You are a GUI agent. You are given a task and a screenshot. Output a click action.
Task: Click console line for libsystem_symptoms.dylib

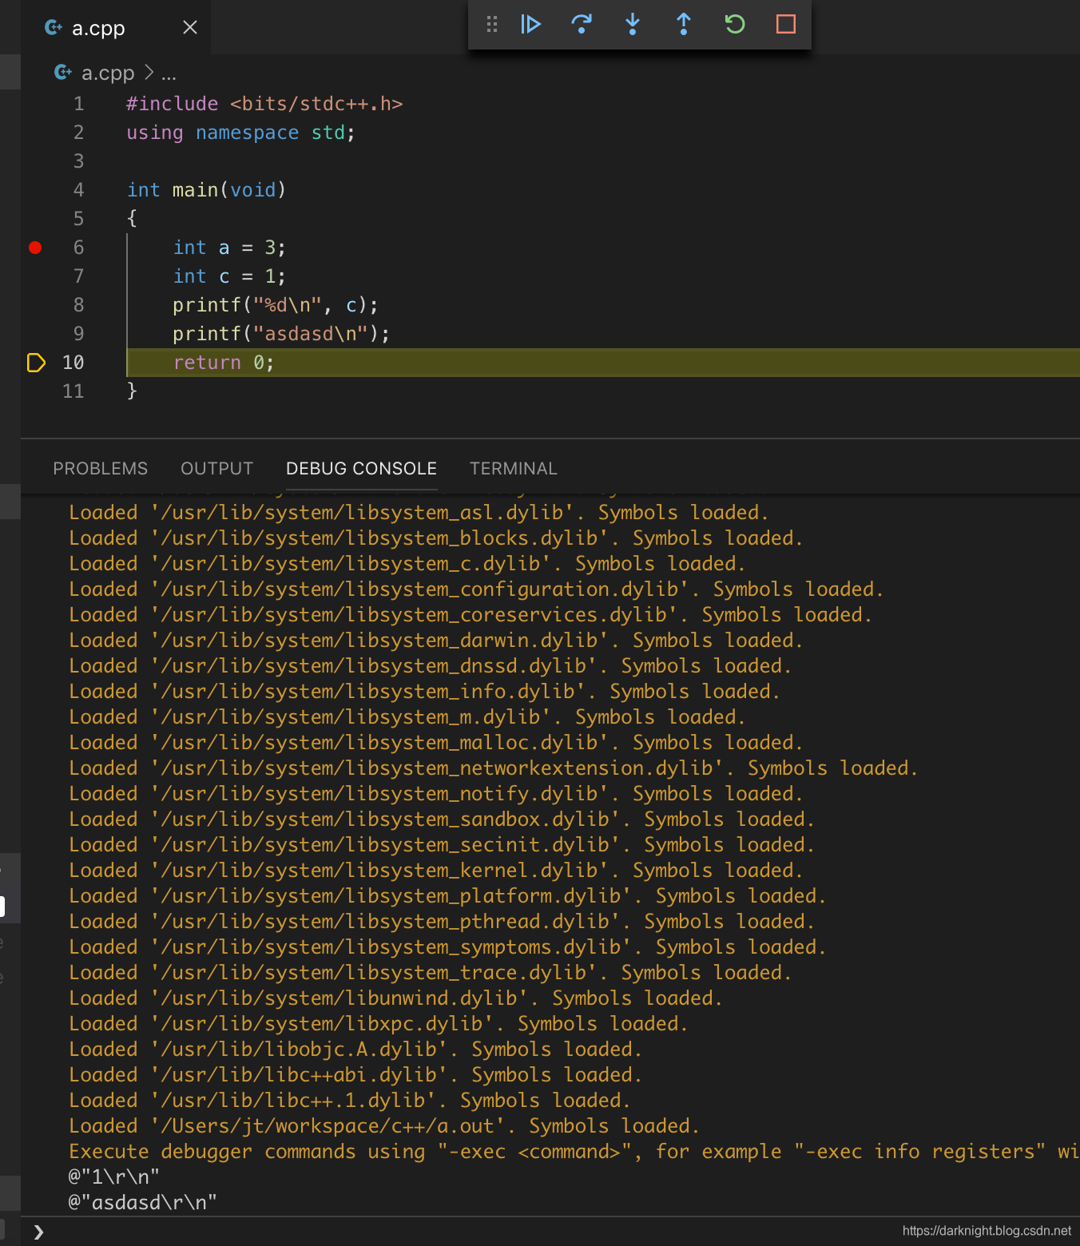pyautogui.click(x=447, y=947)
